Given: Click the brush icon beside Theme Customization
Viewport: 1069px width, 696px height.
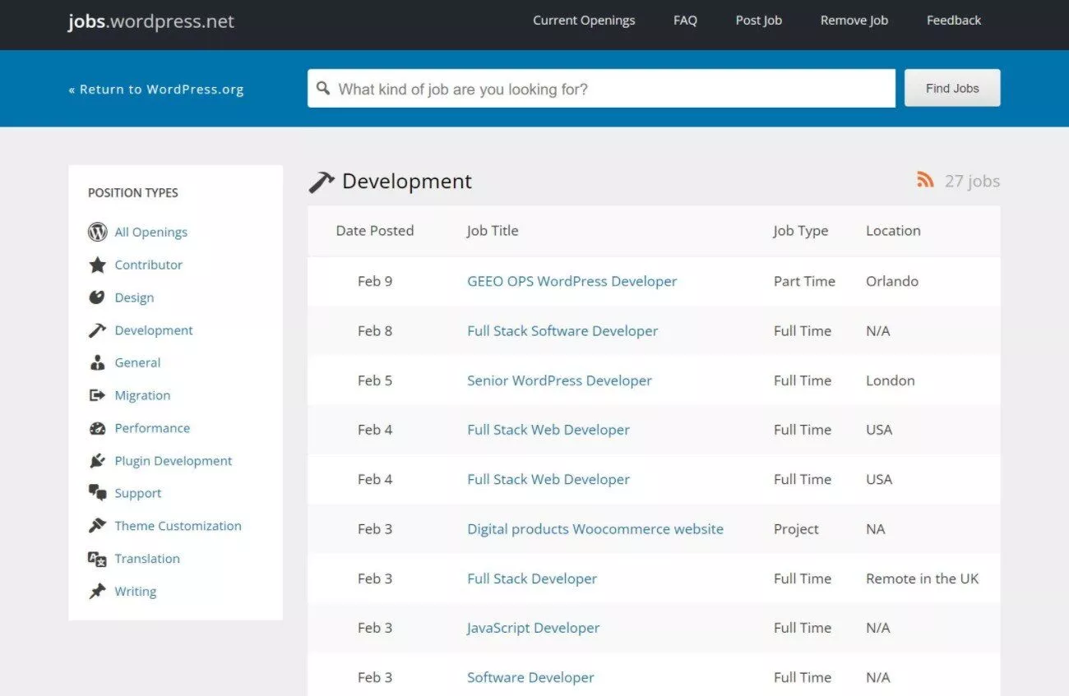Looking at the screenshot, I should click(98, 526).
